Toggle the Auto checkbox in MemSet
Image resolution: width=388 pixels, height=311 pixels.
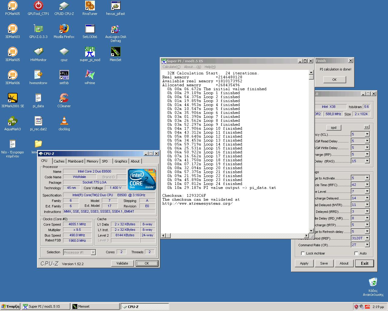tap(356, 253)
